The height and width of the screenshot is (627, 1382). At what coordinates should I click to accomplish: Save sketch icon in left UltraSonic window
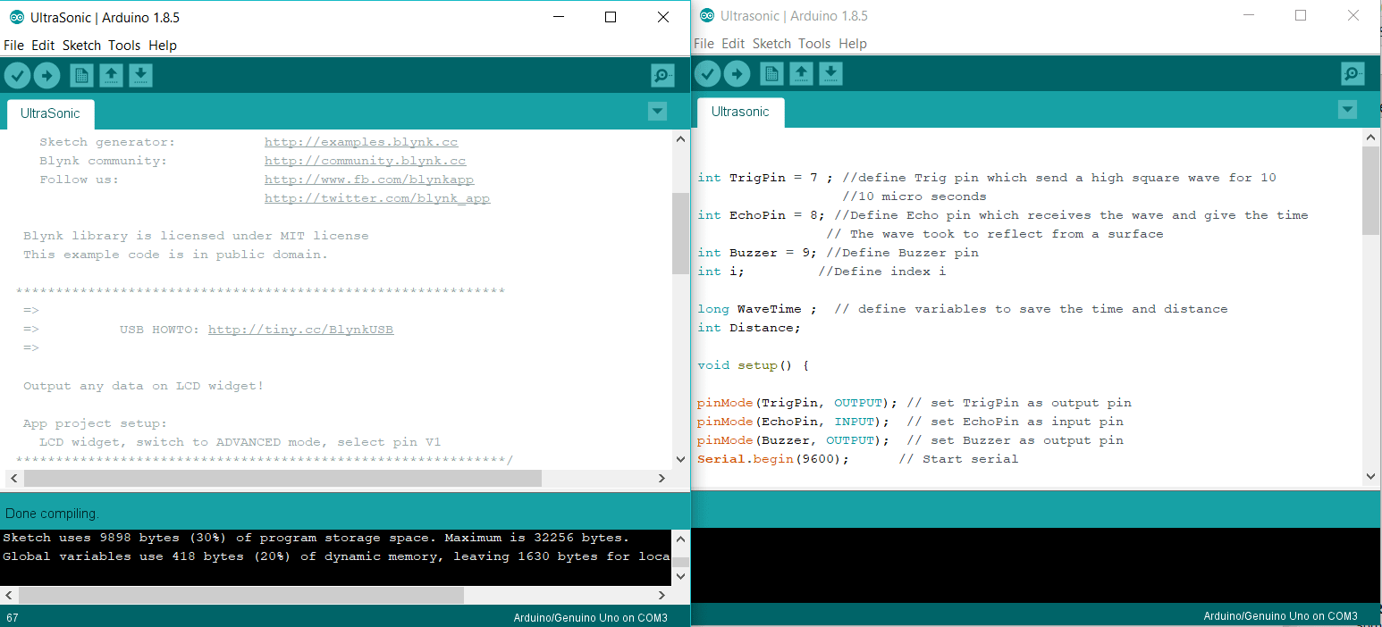[x=140, y=76]
